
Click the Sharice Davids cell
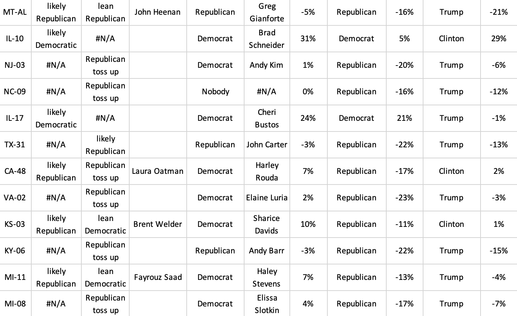pyautogui.click(x=267, y=224)
